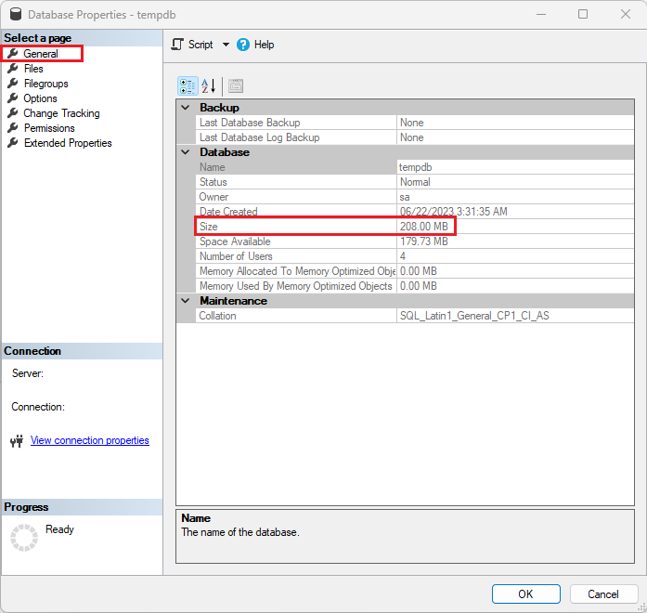The height and width of the screenshot is (613, 647).
Task: Select the Last Database Backup row
Action: [x=415, y=123]
